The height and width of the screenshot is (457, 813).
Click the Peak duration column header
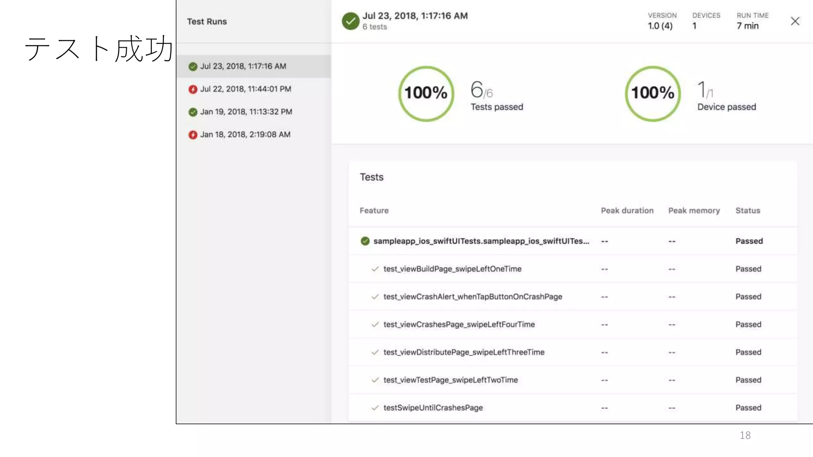(627, 211)
